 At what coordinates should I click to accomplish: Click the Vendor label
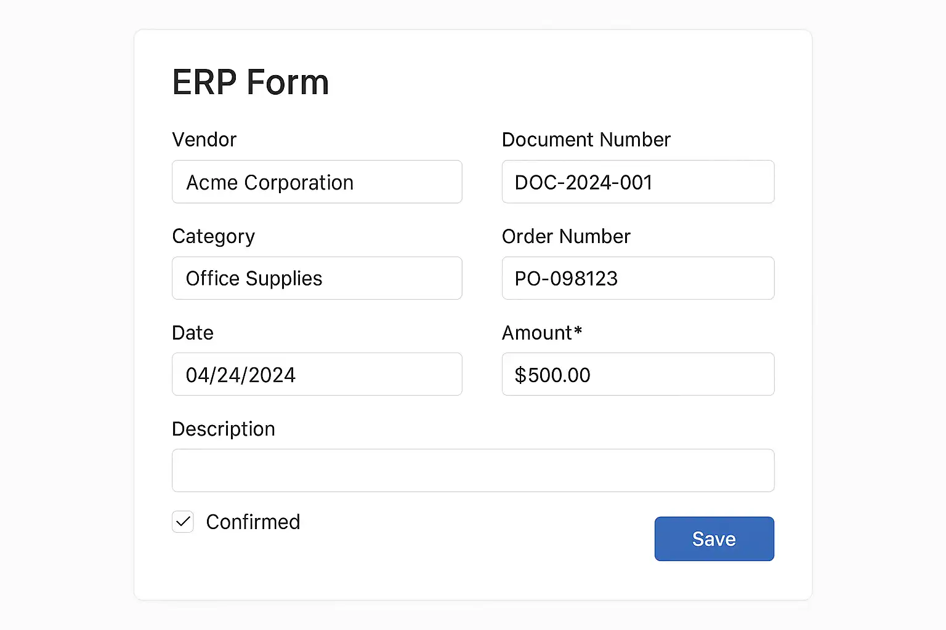(x=204, y=140)
